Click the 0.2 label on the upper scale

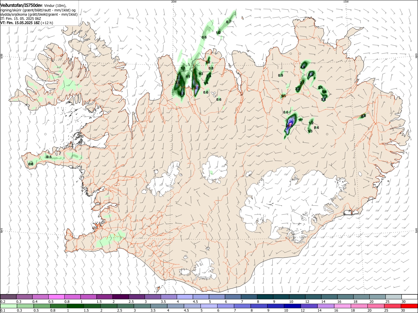point(2,302)
